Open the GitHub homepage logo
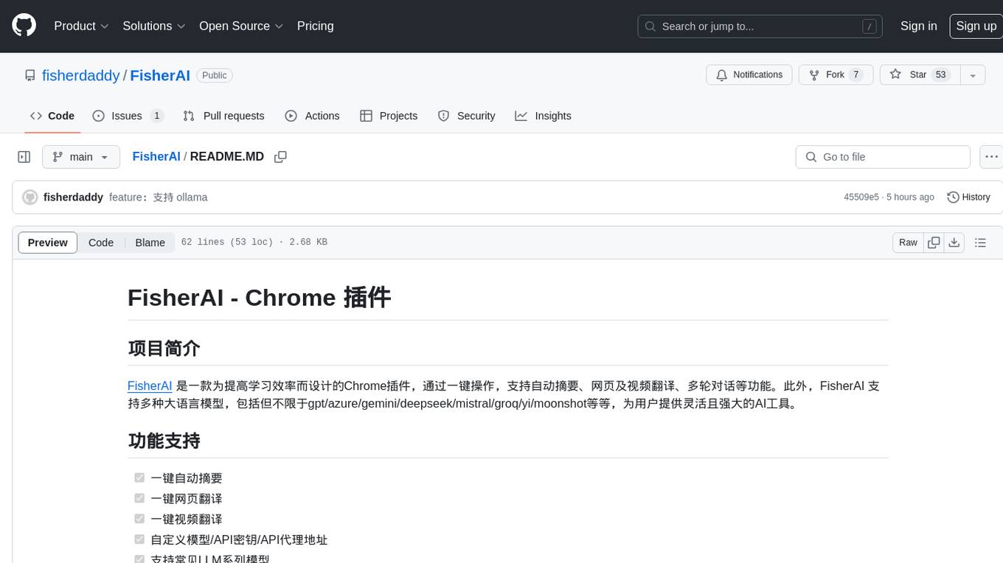Image resolution: width=1003 pixels, height=563 pixels. 24,26
